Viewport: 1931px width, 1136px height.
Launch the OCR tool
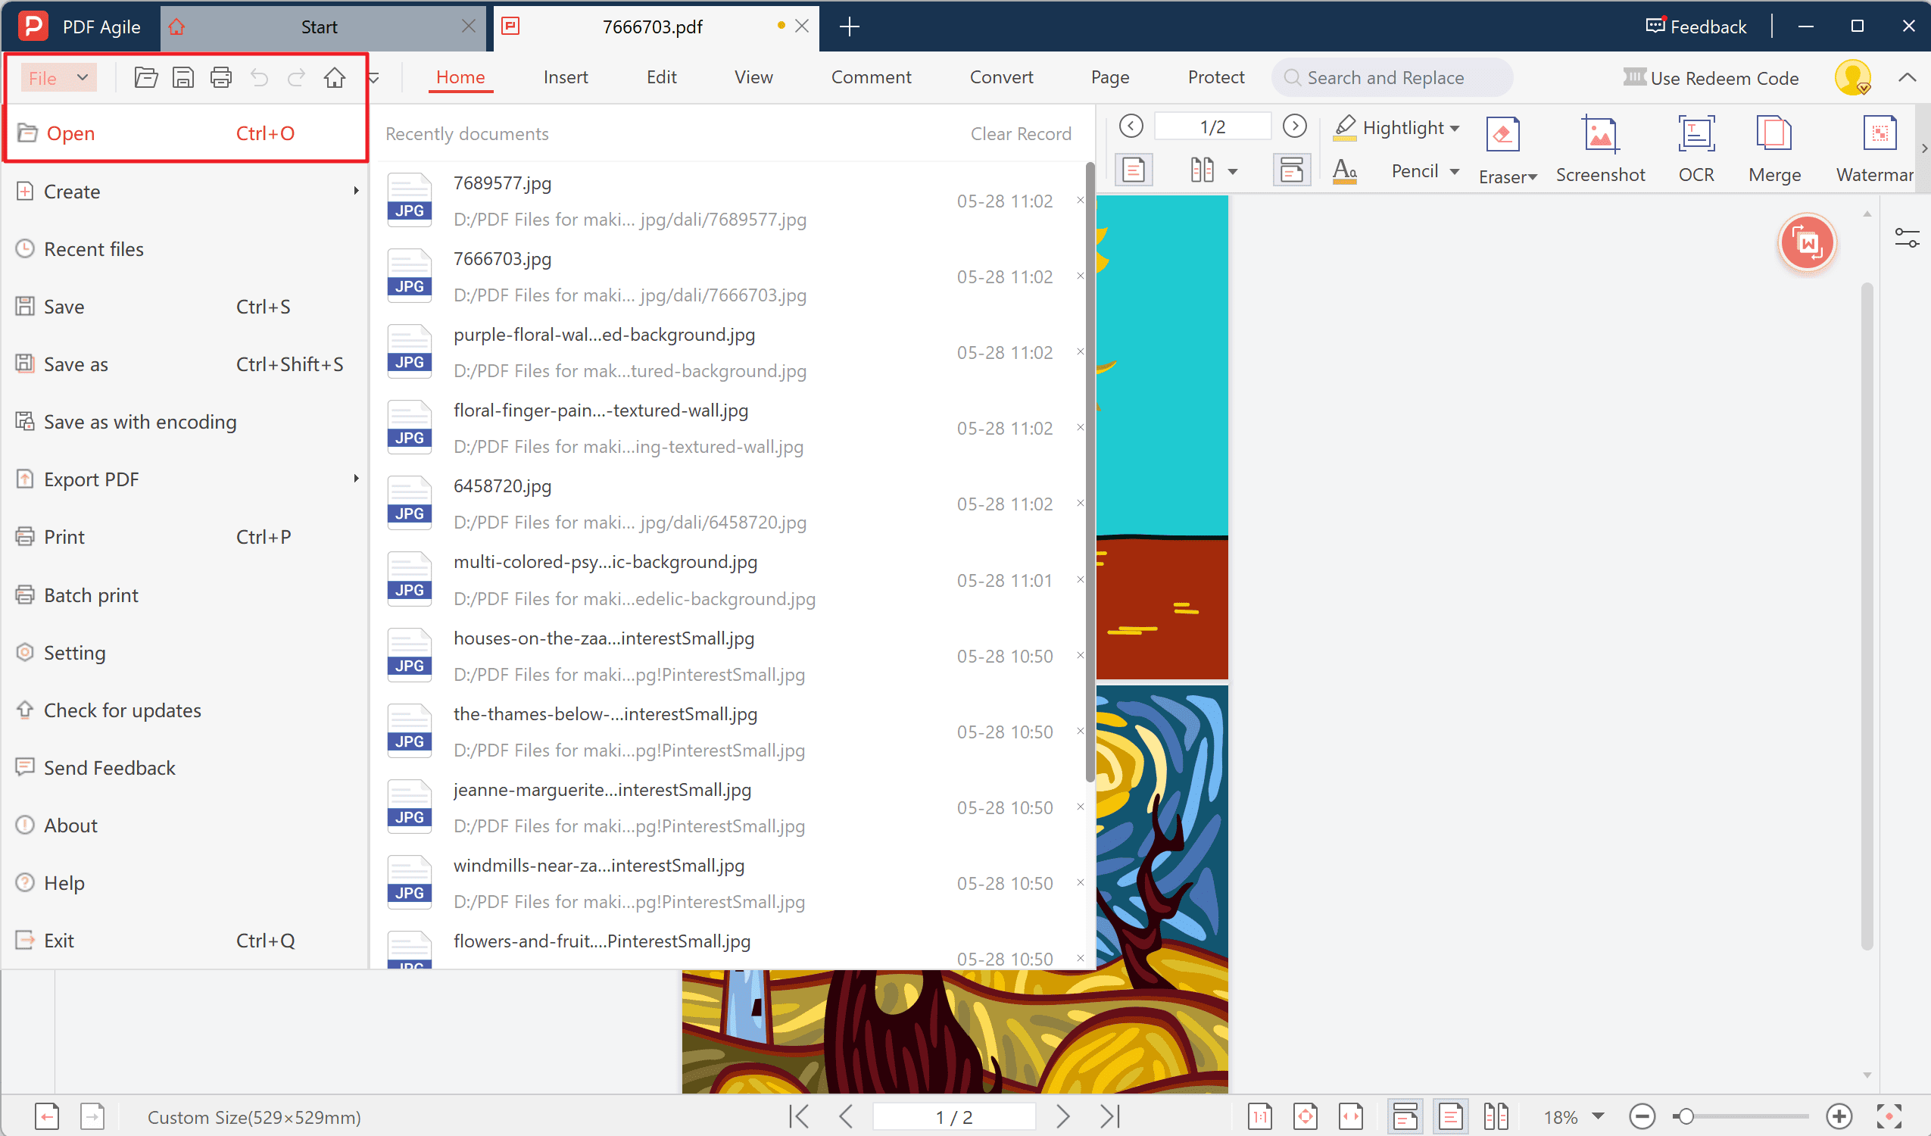(x=1695, y=149)
